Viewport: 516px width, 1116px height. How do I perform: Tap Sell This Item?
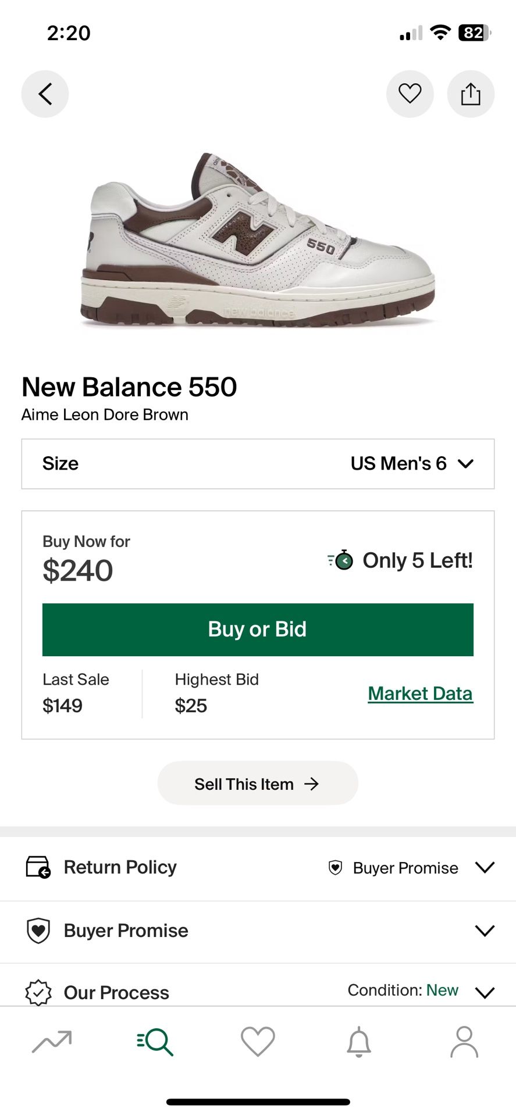coord(258,783)
